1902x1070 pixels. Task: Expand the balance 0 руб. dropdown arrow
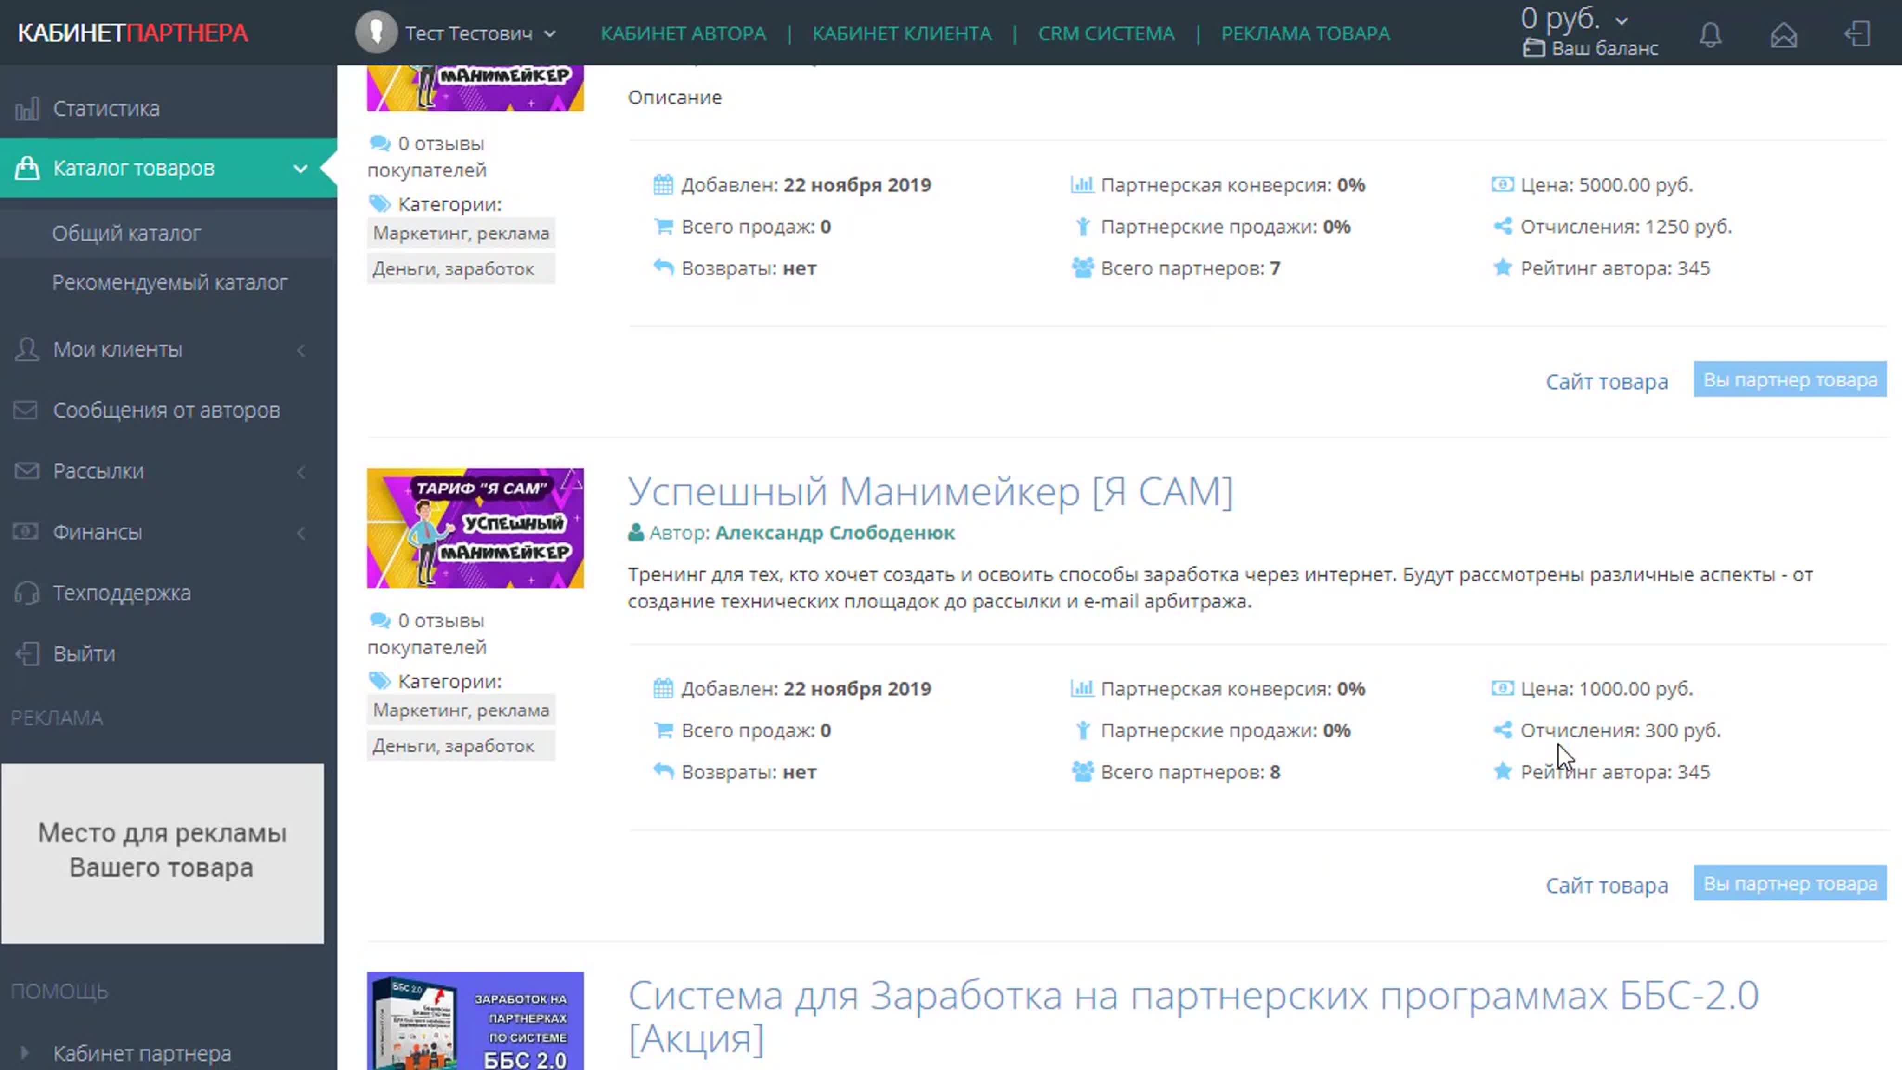[1622, 21]
